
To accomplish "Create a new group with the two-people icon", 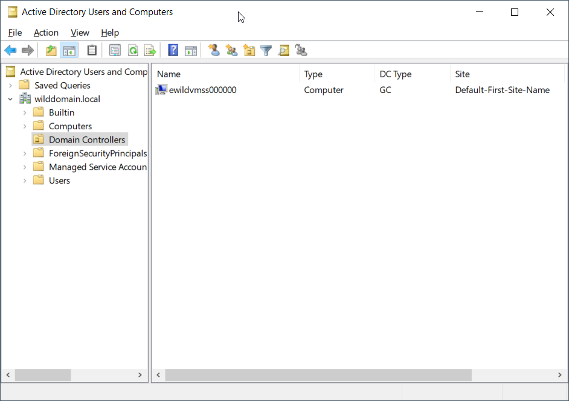I will (x=231, y=50).
